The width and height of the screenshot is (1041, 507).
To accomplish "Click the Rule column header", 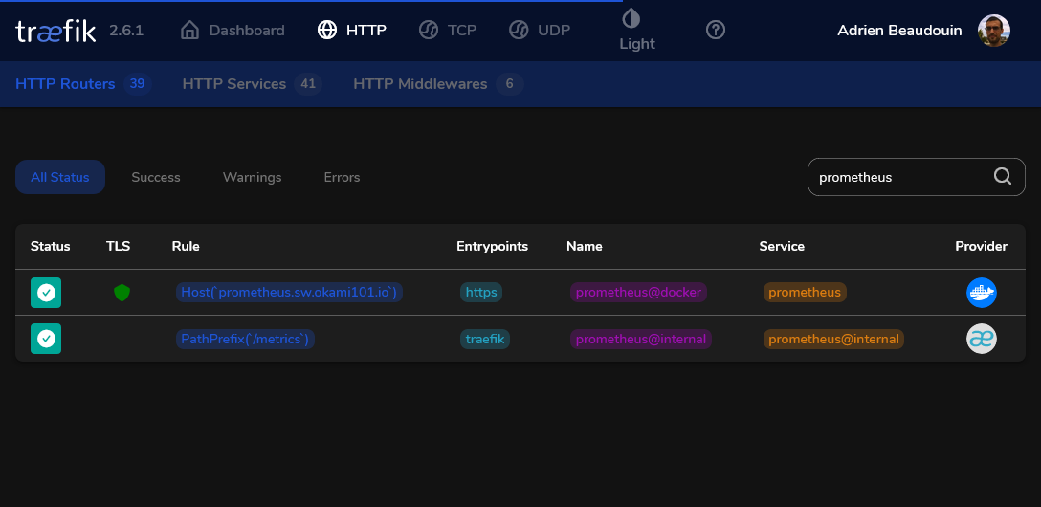I will click(186, 246).
